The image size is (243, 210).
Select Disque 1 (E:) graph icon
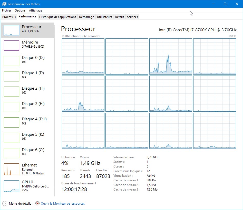pyautogui.click(x=12, y=76)
